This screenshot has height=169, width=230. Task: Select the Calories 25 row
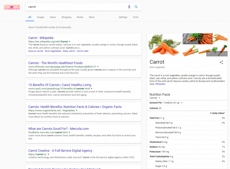(x=187, y=108)
